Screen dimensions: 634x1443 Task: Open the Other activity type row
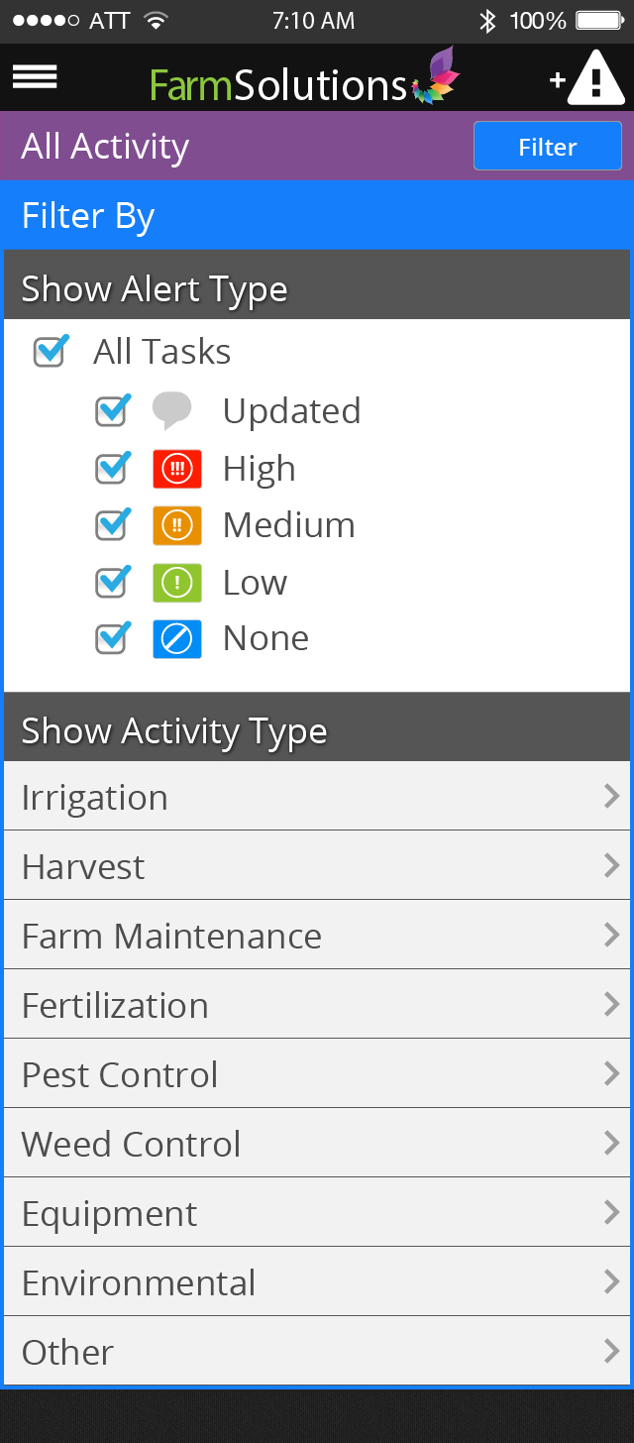(317, 1352)
